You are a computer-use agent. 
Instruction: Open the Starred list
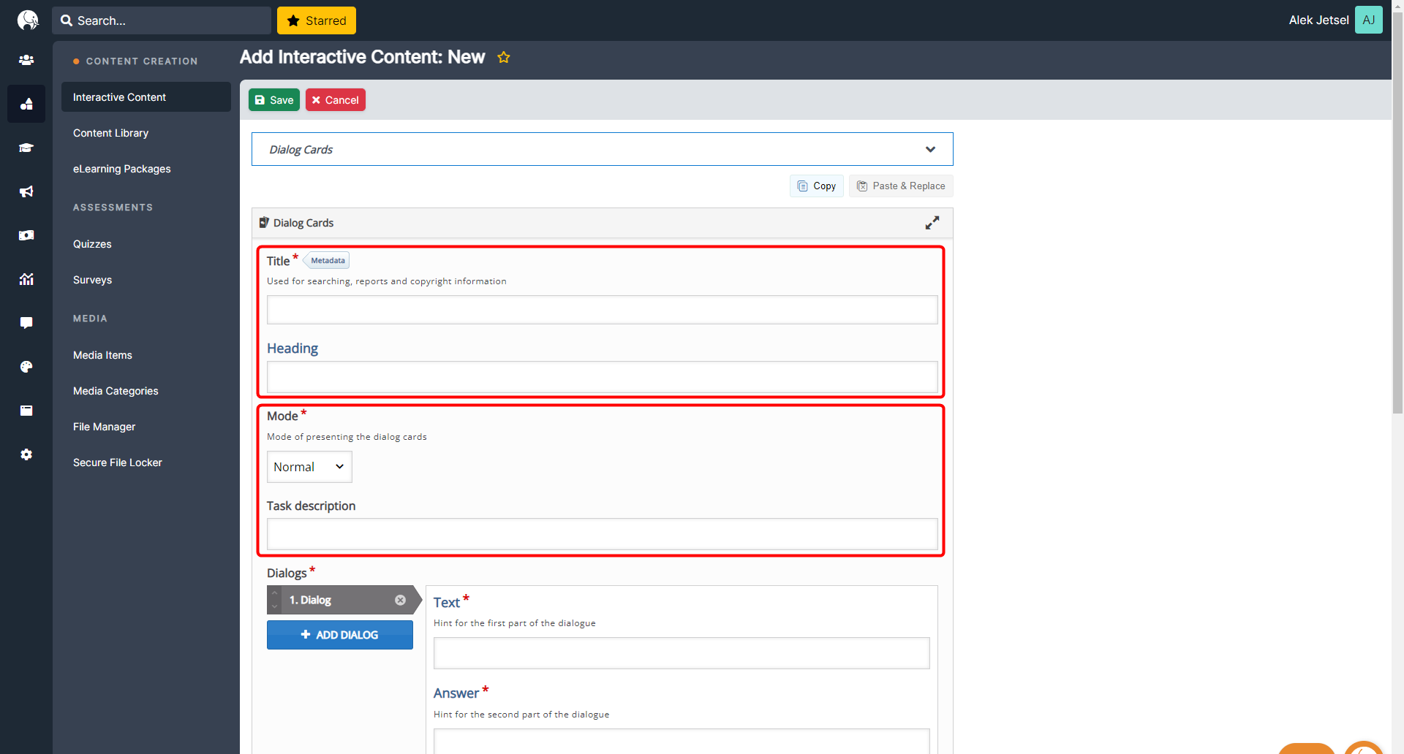pos(317,20)
